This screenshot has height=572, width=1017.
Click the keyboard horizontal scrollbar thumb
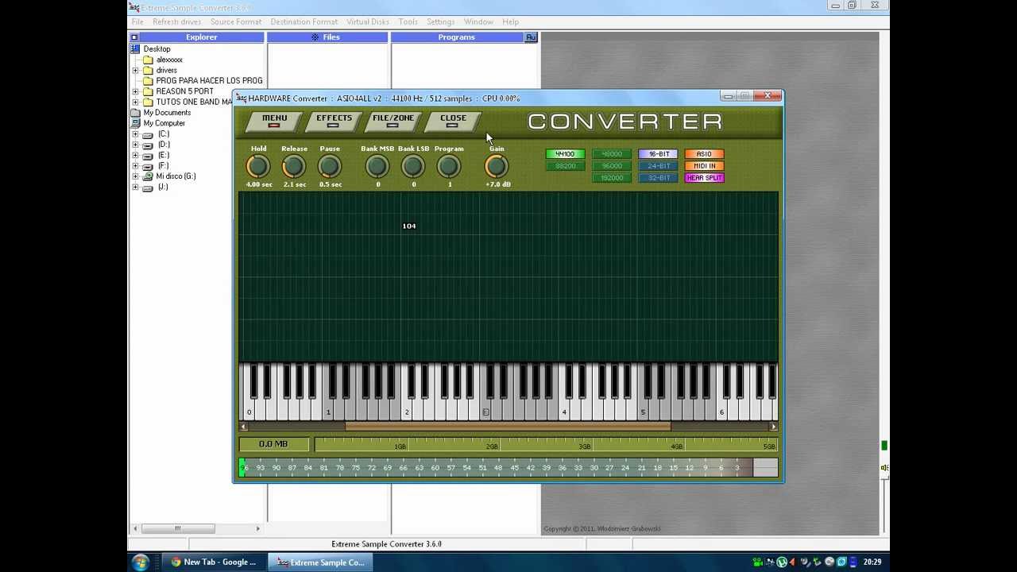[x=508, y=427]
